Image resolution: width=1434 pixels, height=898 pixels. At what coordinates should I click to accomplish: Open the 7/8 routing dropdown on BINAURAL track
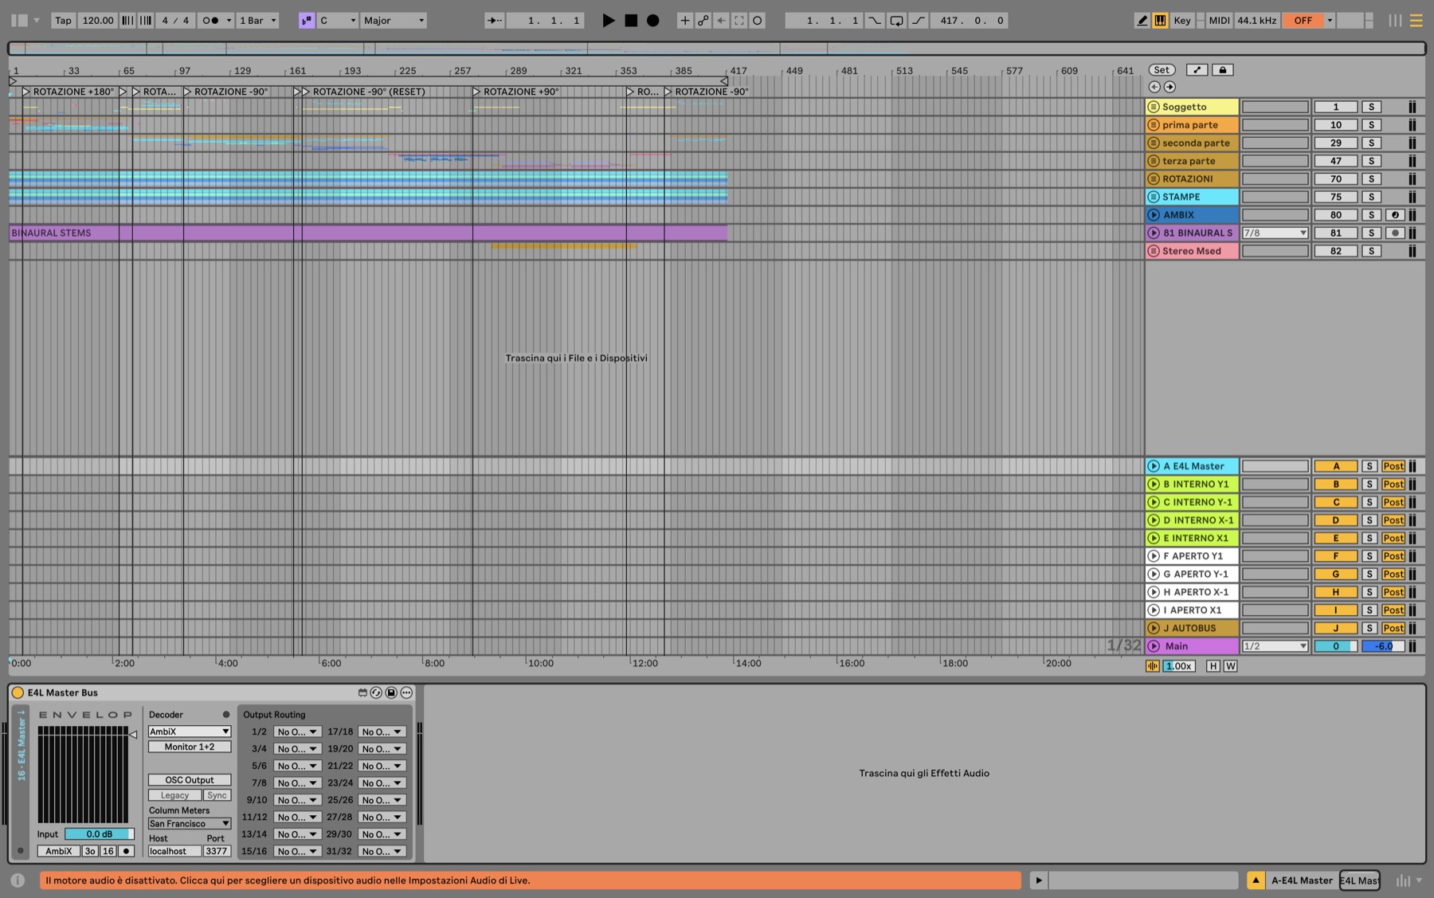[x=1275, y=233]
